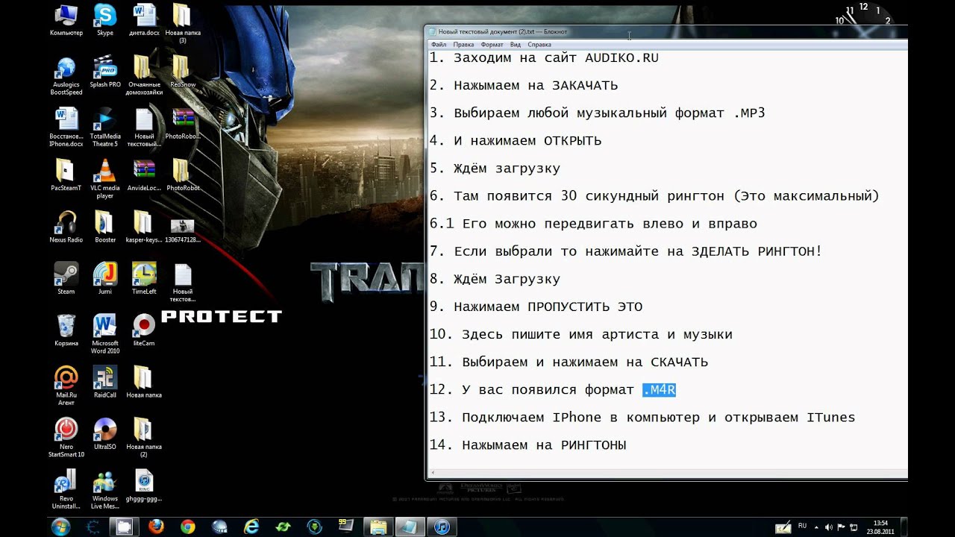This screenshot has width=955, height=537.
Task: Select the Новая папка (2) folder
Action: tap(144, 437)
